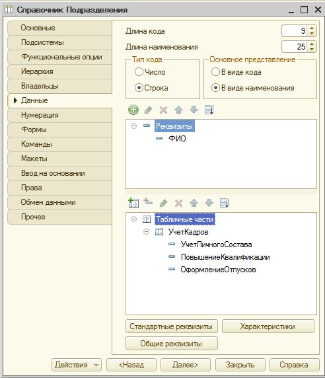The height and width of the screenshot is (378, 325).
Task: Select the Строка code type radio button
Action: pos(139,88)
